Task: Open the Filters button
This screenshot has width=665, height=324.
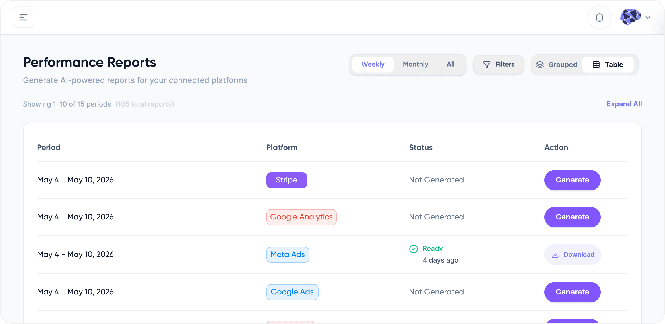Action: pyautogui.click(x=499, y=65)
